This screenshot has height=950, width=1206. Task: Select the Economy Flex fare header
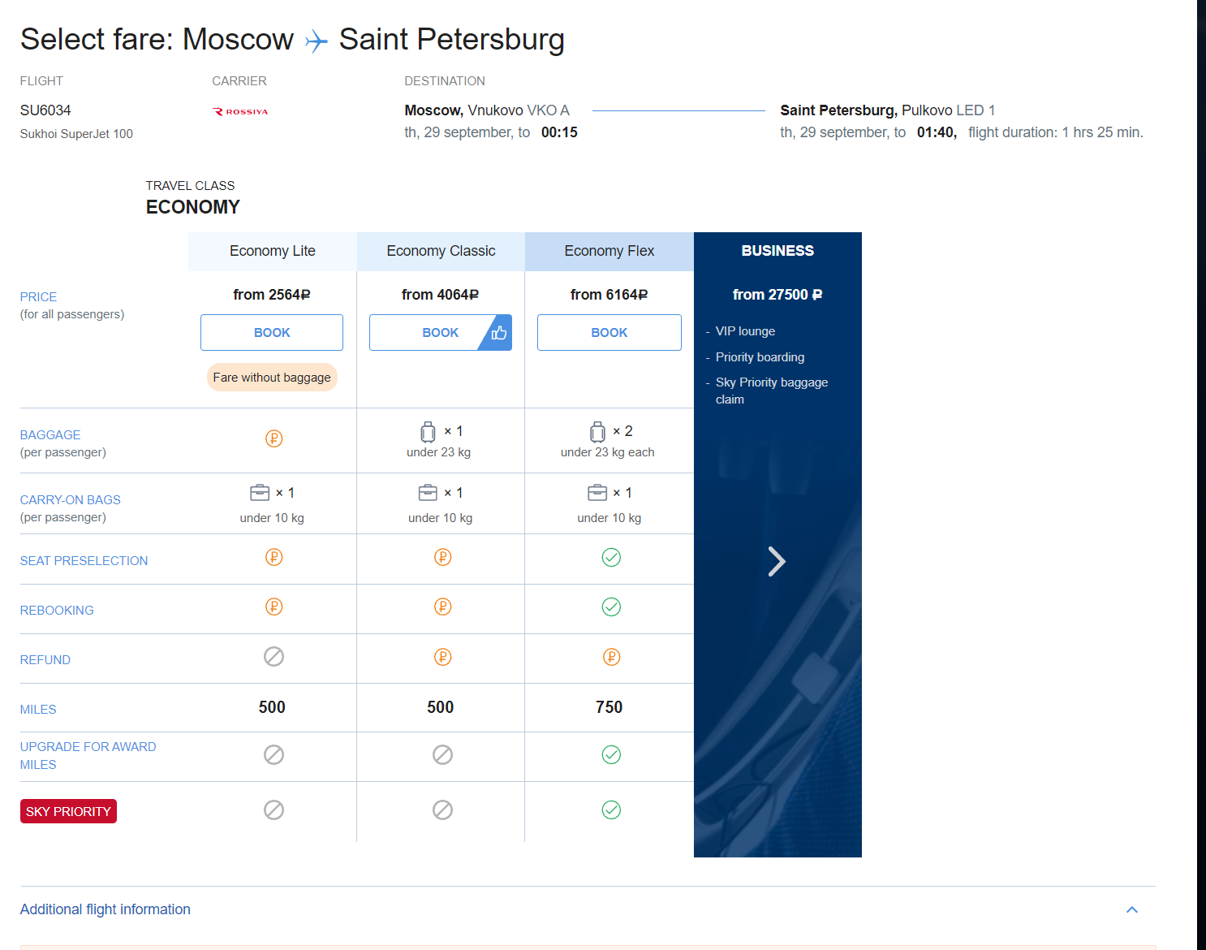pyautogui.click(x=609, y=251)
